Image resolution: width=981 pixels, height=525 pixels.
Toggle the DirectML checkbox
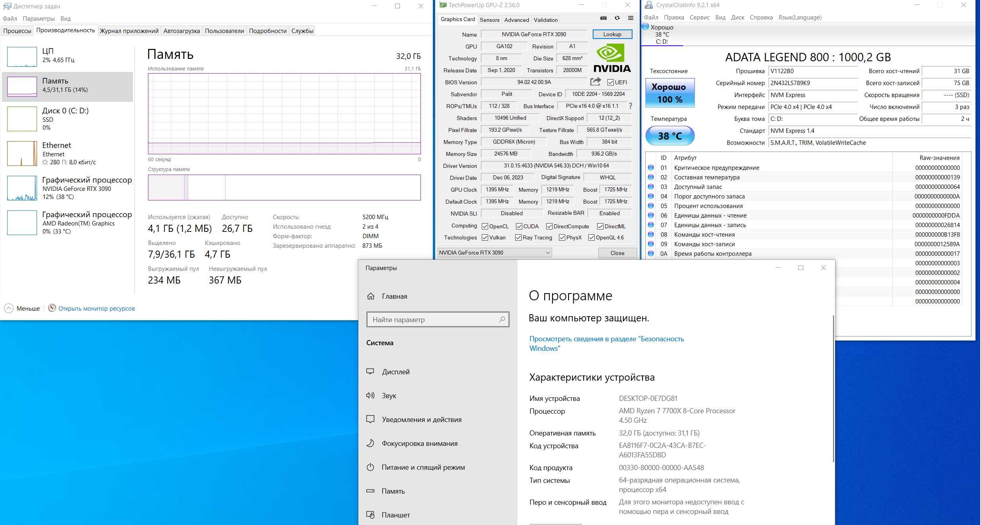[x=600, y=226]
